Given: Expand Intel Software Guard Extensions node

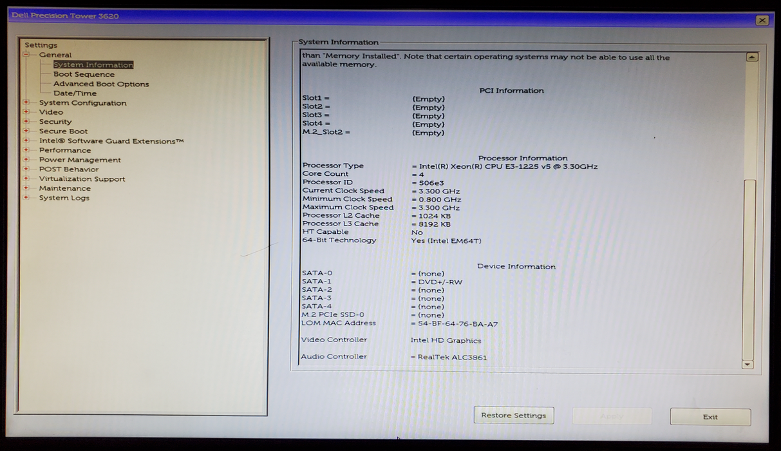Looking at the screenshot, I should [x=26, y=140].
